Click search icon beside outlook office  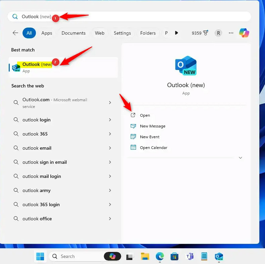click(16, 219)
